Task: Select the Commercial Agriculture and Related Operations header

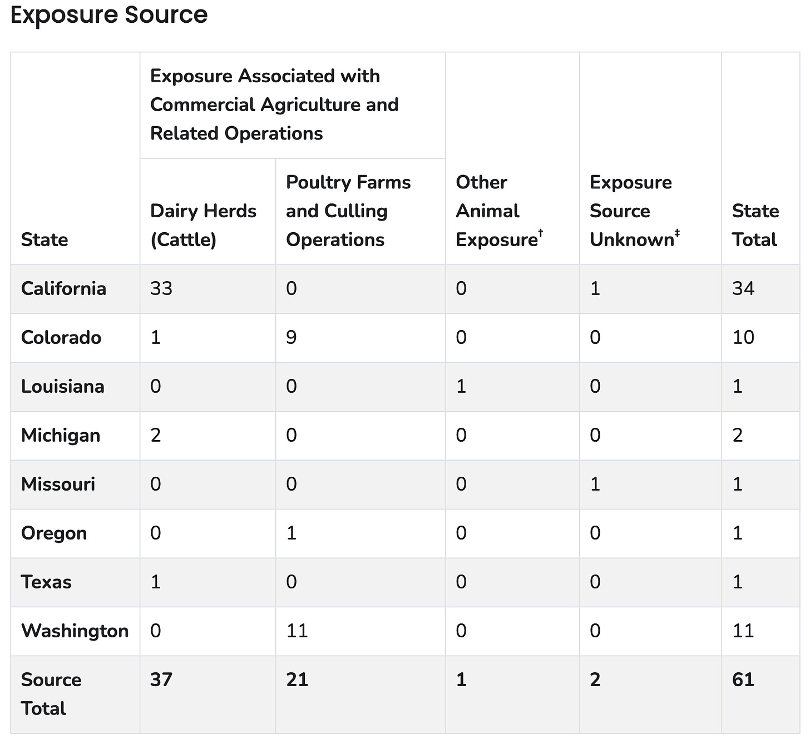Action: pos(274,104)
